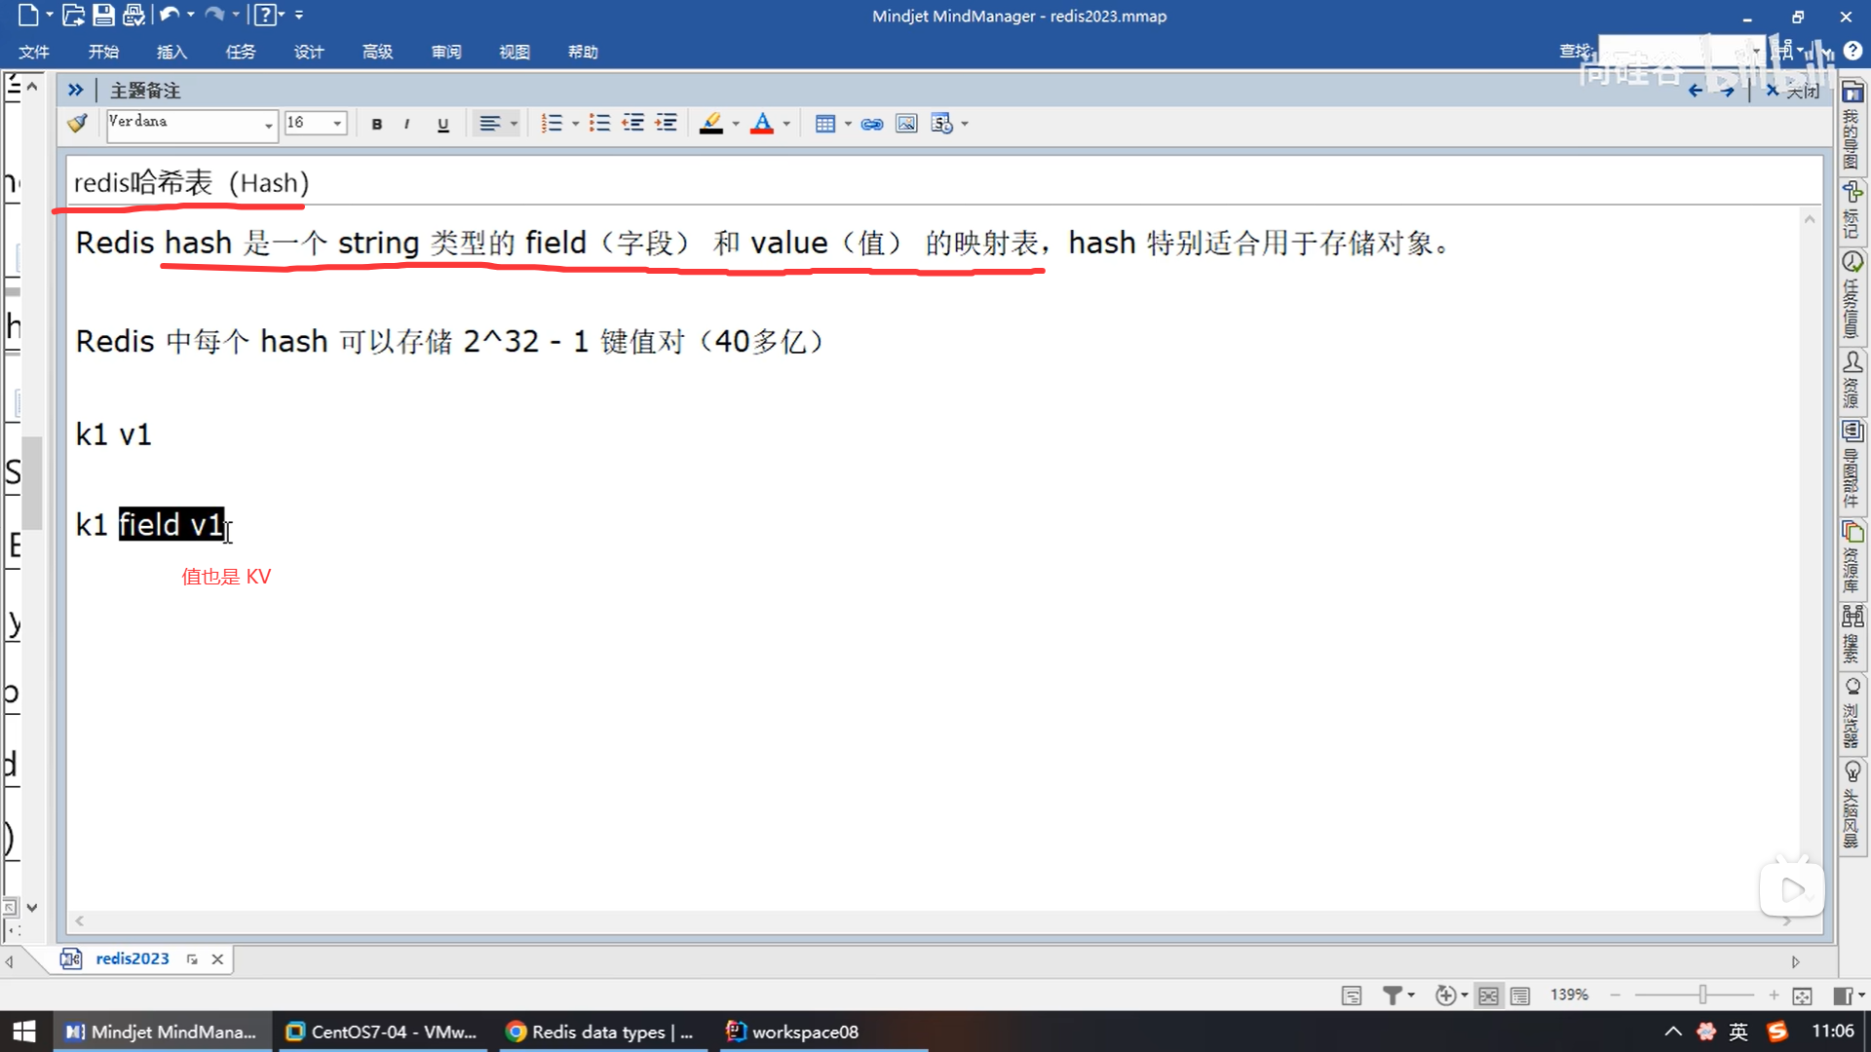The image size is (1871, 1052).
Task: Click the format painter brush icon
Action: [77, 124]
